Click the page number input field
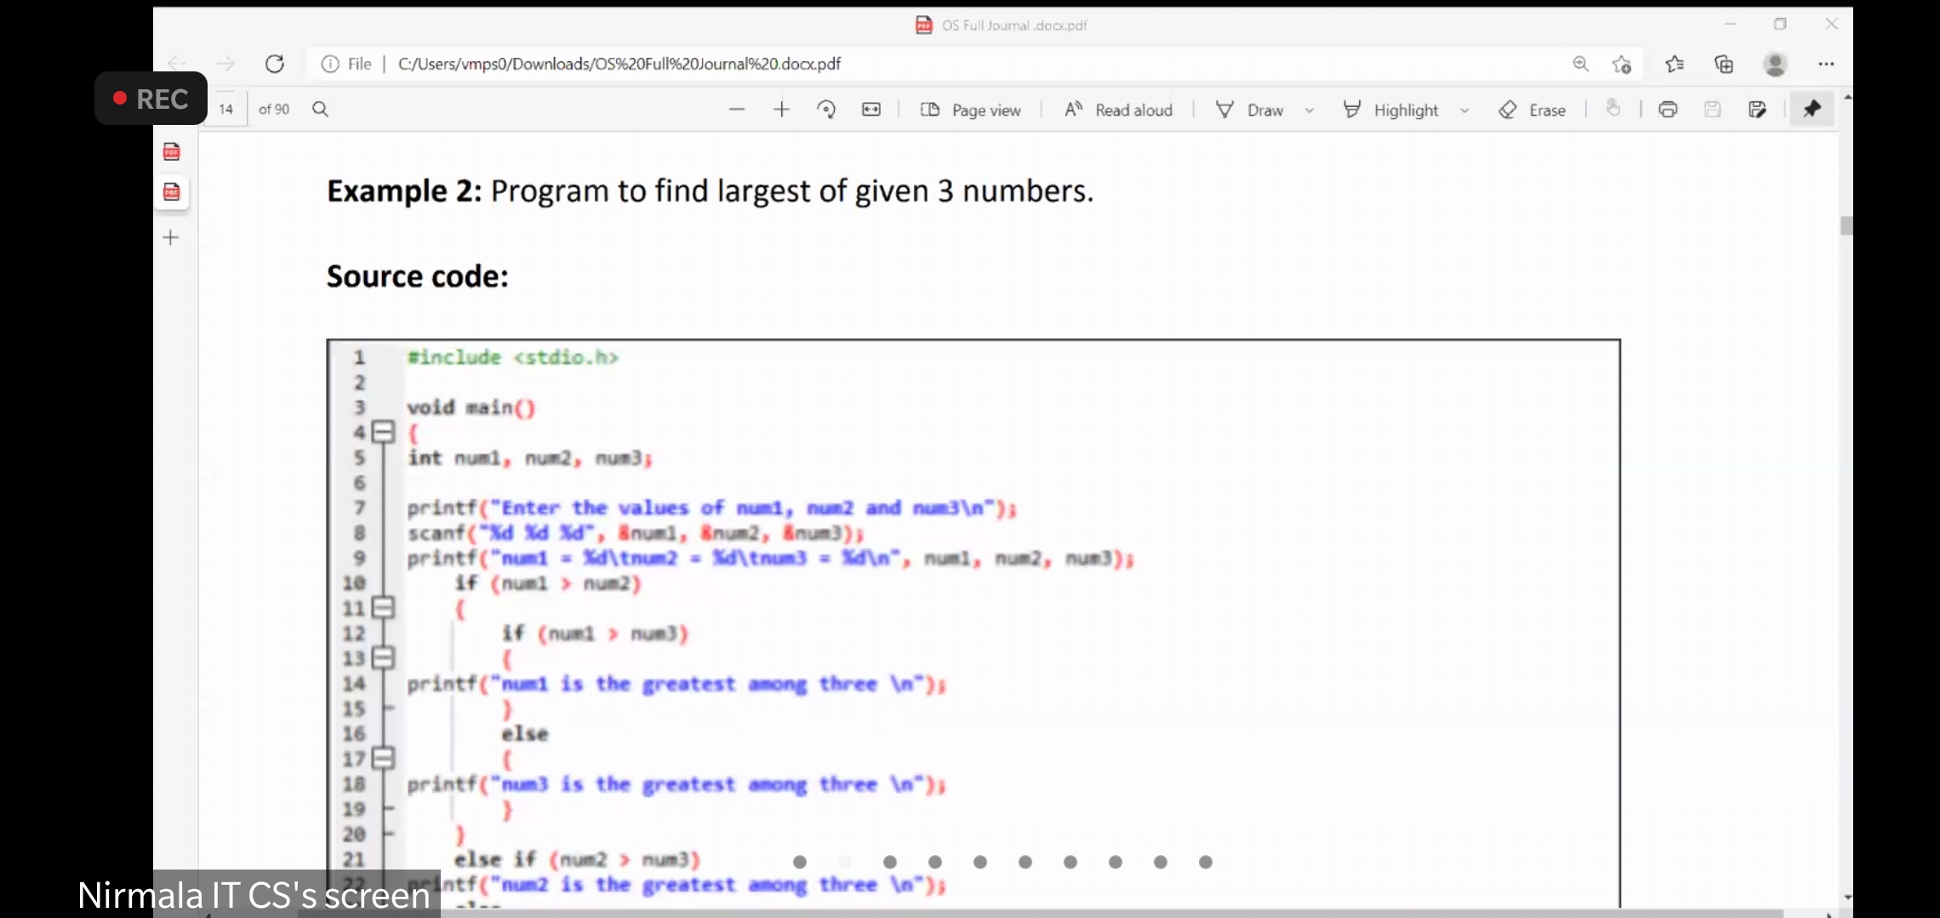This screenshot has height=918, width=1940. point(226,109)
